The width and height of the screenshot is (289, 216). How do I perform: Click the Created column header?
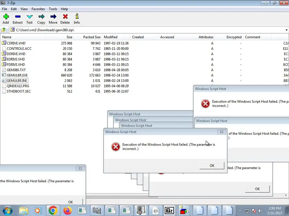144,37
